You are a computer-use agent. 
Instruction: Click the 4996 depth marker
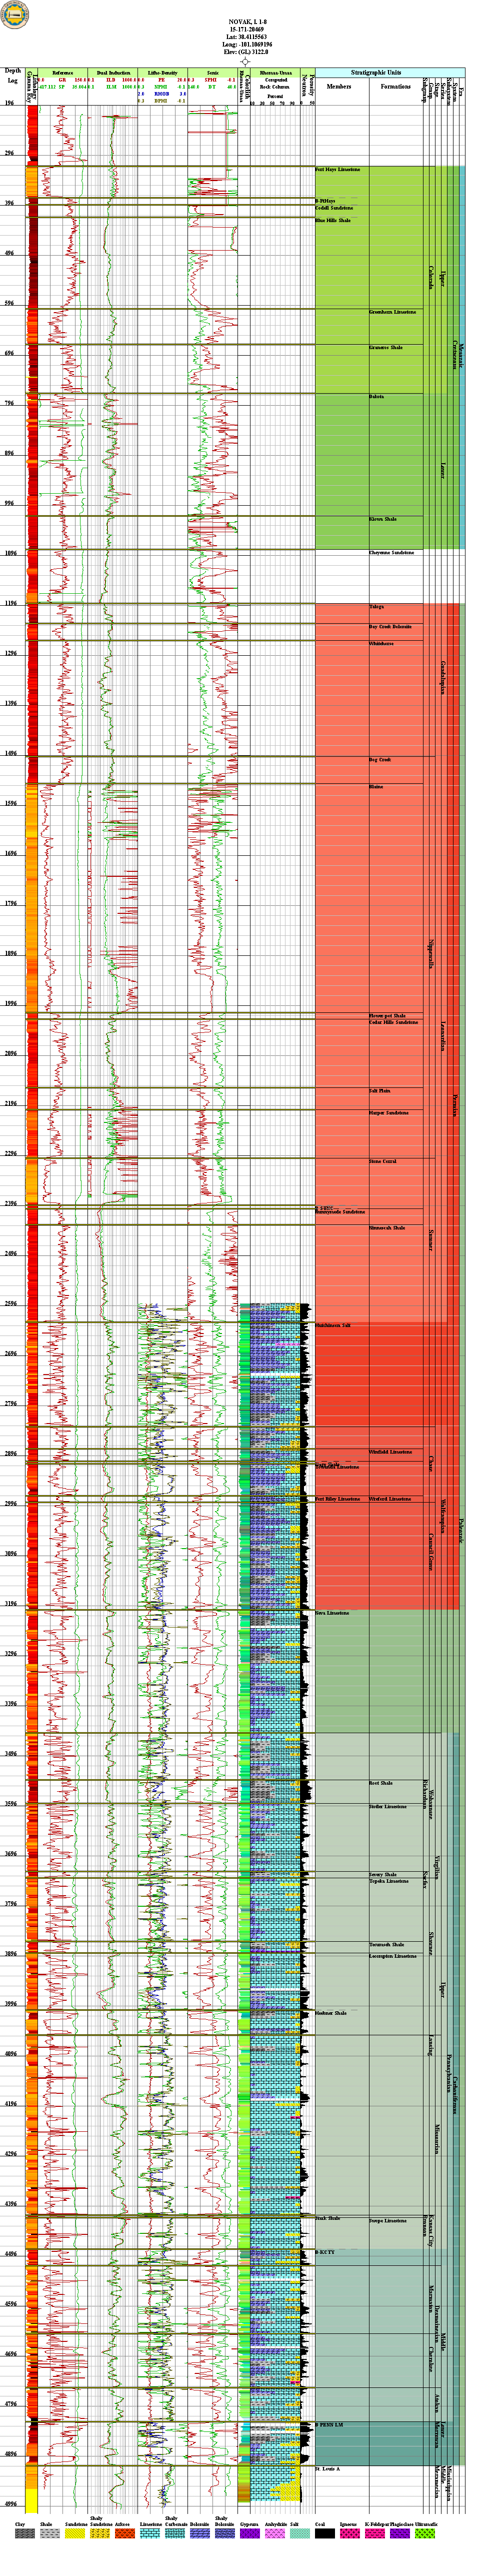10,2504
